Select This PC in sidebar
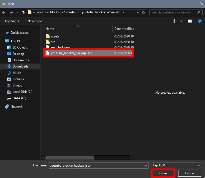Screen dimensions: 205x178 16,41
